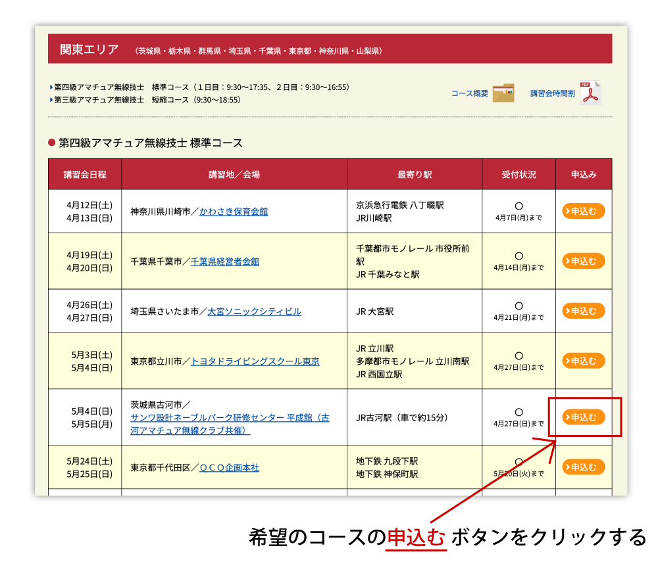Open the 千葉県経営者会館 venue link
Screen dimensions: 658x571
coord(225,262)
